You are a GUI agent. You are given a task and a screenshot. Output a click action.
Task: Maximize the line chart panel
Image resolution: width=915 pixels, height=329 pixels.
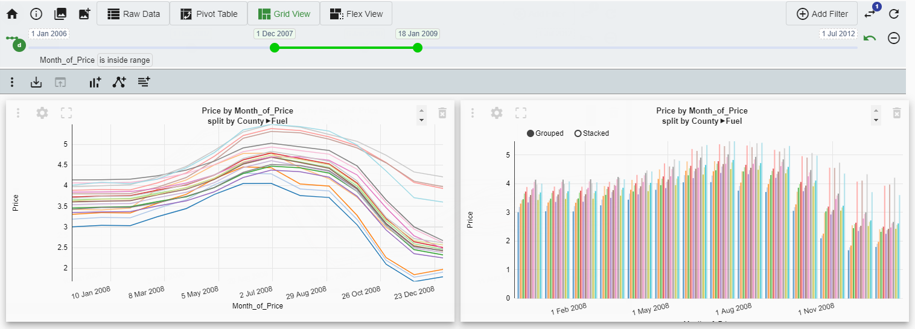point(66,113)
